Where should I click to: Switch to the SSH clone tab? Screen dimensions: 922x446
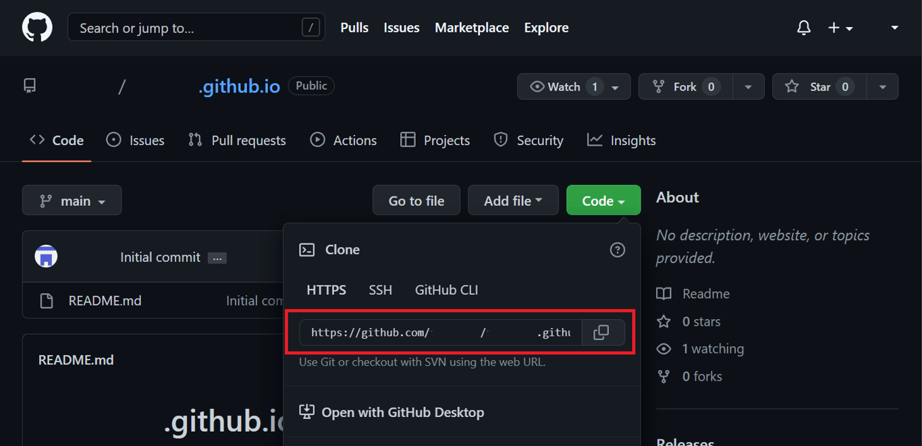pos(380,289)
